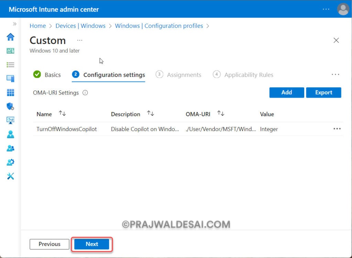352x258 pixels.
Task: Sort by Description column arrows
Action: (151, 114)
